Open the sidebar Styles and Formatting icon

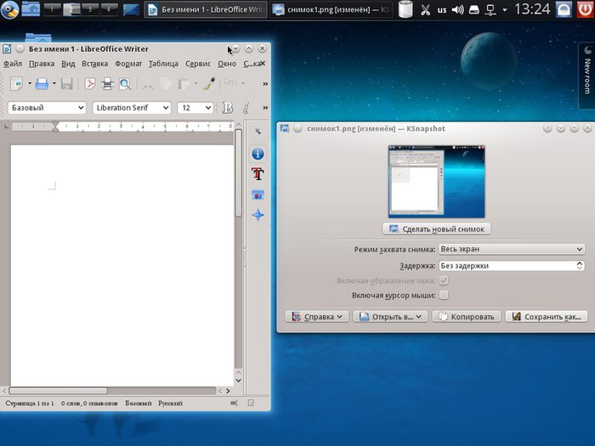[258, 174]
